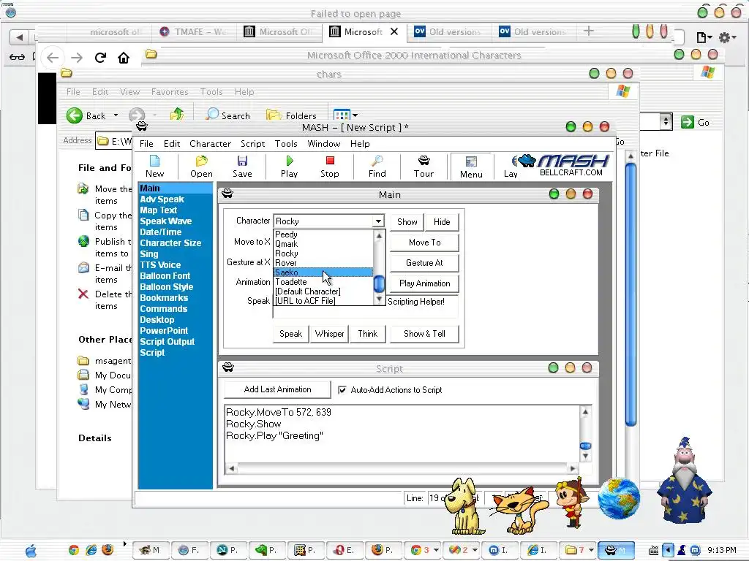Image resolution: width=749 pixels, height=561 pixels.
Task: Open Character Size in the sidebar
Action: (170, 243)
